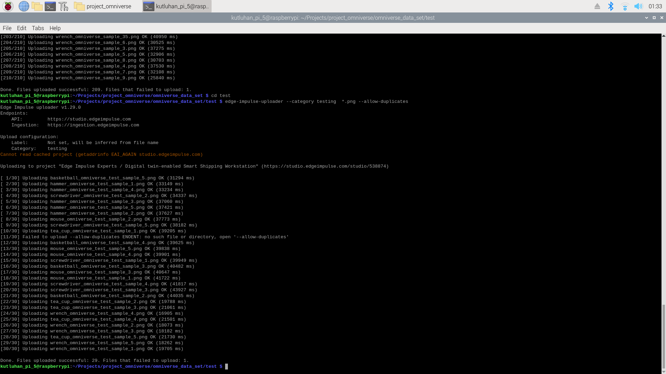Click tea_cup_omniverse_test_sample_1.png upload line
The height and width of the screenshot is (374, 666).
point(93,231)
